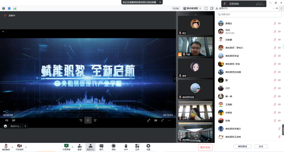This screenshot has width=284, height=152.
Task: Click the 解除静音 button under member list
Action: point(242,146)
